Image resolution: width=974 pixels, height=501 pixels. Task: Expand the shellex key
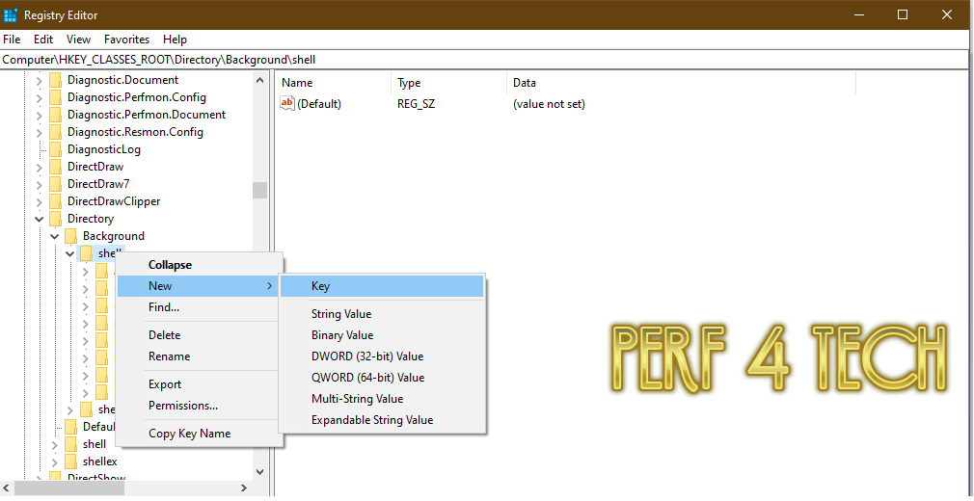55,461
